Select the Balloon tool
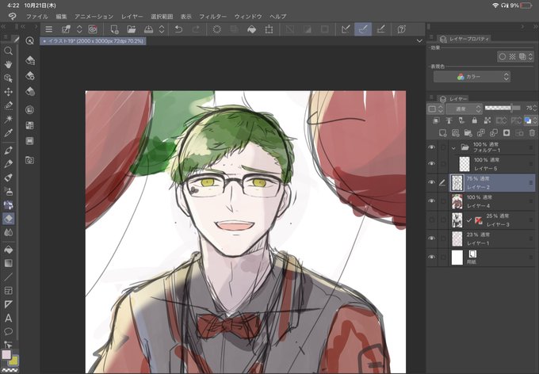 point(8,331)
